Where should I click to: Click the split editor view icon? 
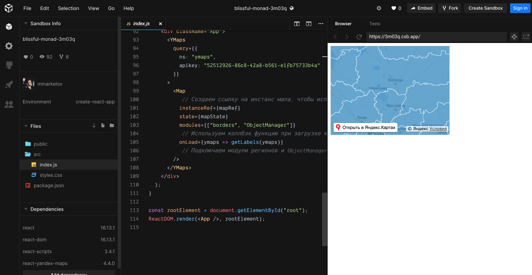click(x=296, y=23)
